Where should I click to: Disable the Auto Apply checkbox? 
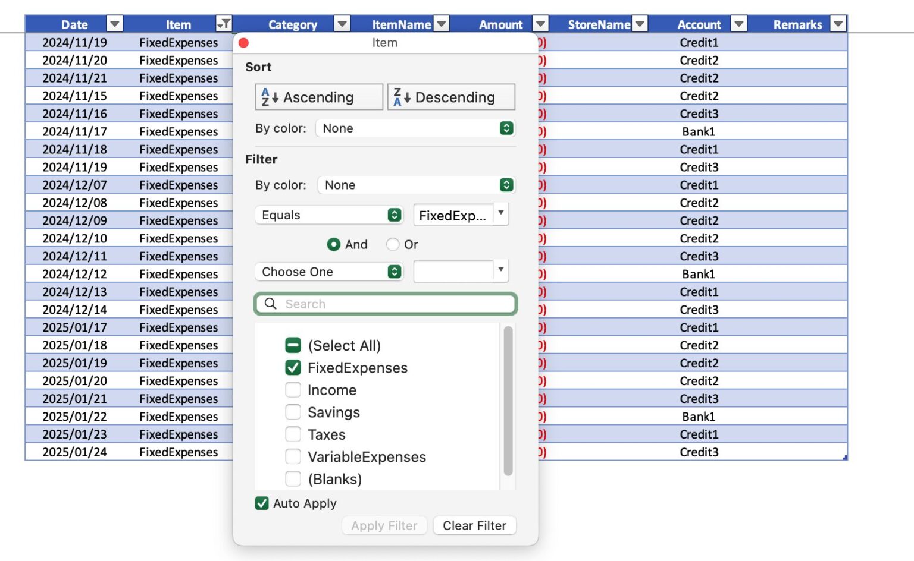tap(262, 503)
